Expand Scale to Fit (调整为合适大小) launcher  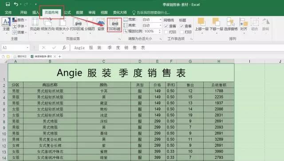pos(161,39)
